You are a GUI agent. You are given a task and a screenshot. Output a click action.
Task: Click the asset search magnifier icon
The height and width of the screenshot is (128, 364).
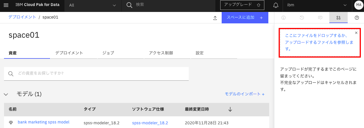click(11, 74)
